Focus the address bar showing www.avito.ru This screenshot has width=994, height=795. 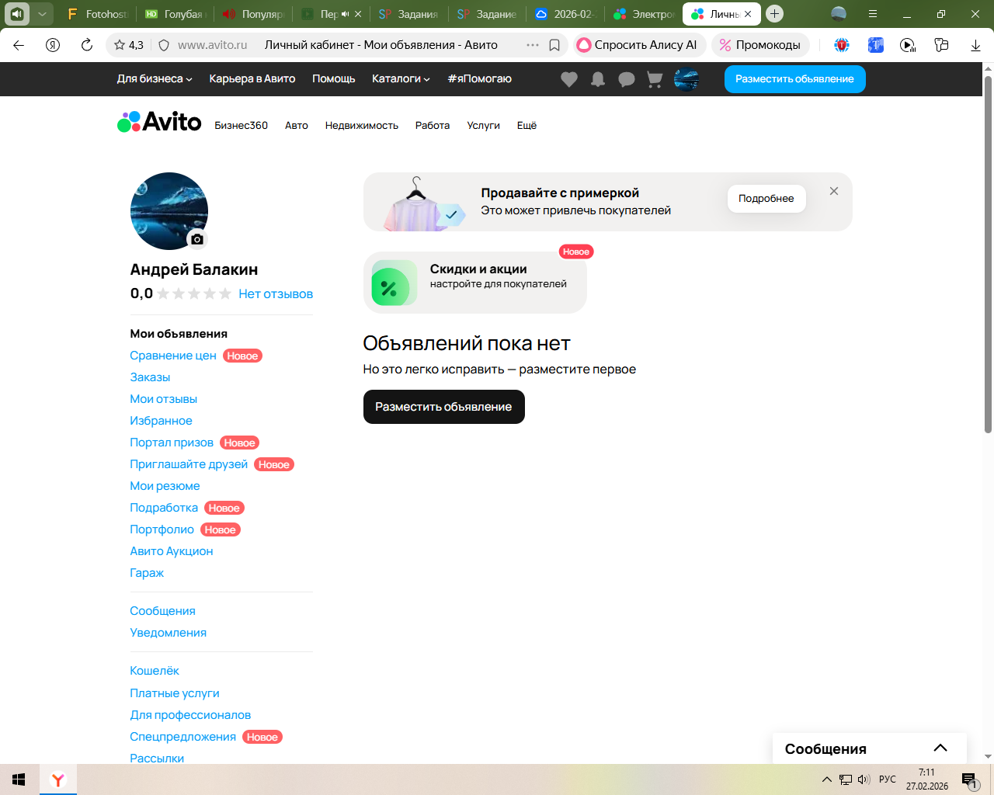click(212, 45)
